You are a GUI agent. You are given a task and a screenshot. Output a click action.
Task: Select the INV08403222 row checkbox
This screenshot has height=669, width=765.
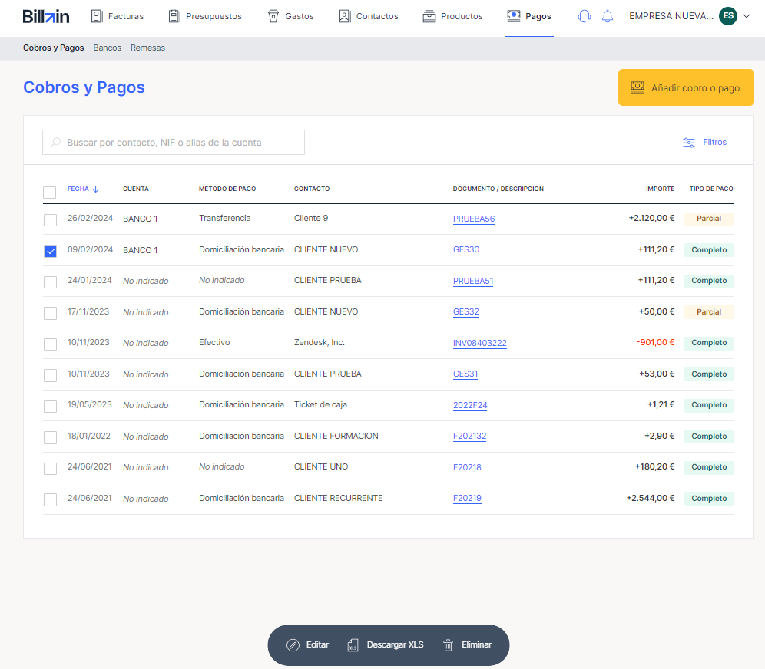[50, 344]
